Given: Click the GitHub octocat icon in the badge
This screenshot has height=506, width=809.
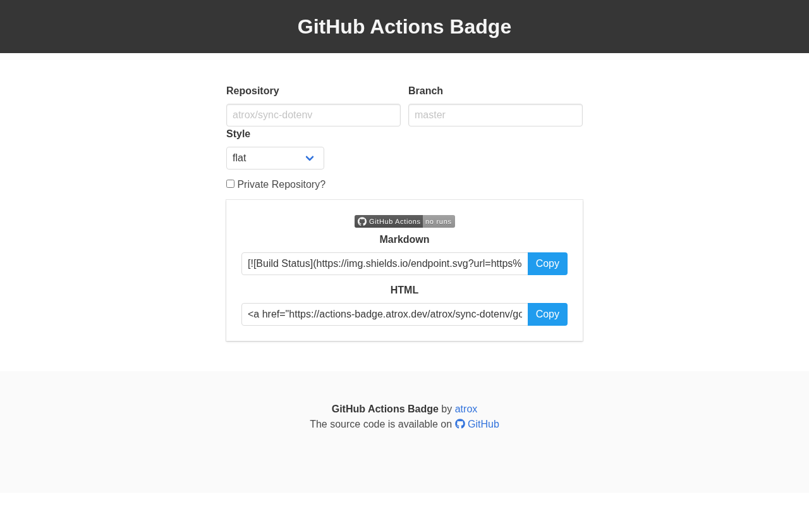Looking at the screenshot, I should [362, 221].
